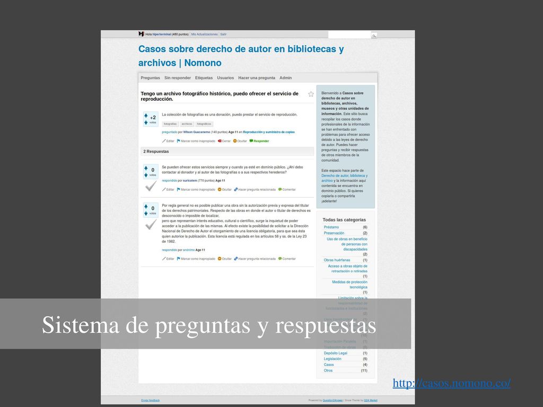Click Ocultar on anónimo's answer

click(224, 259)
